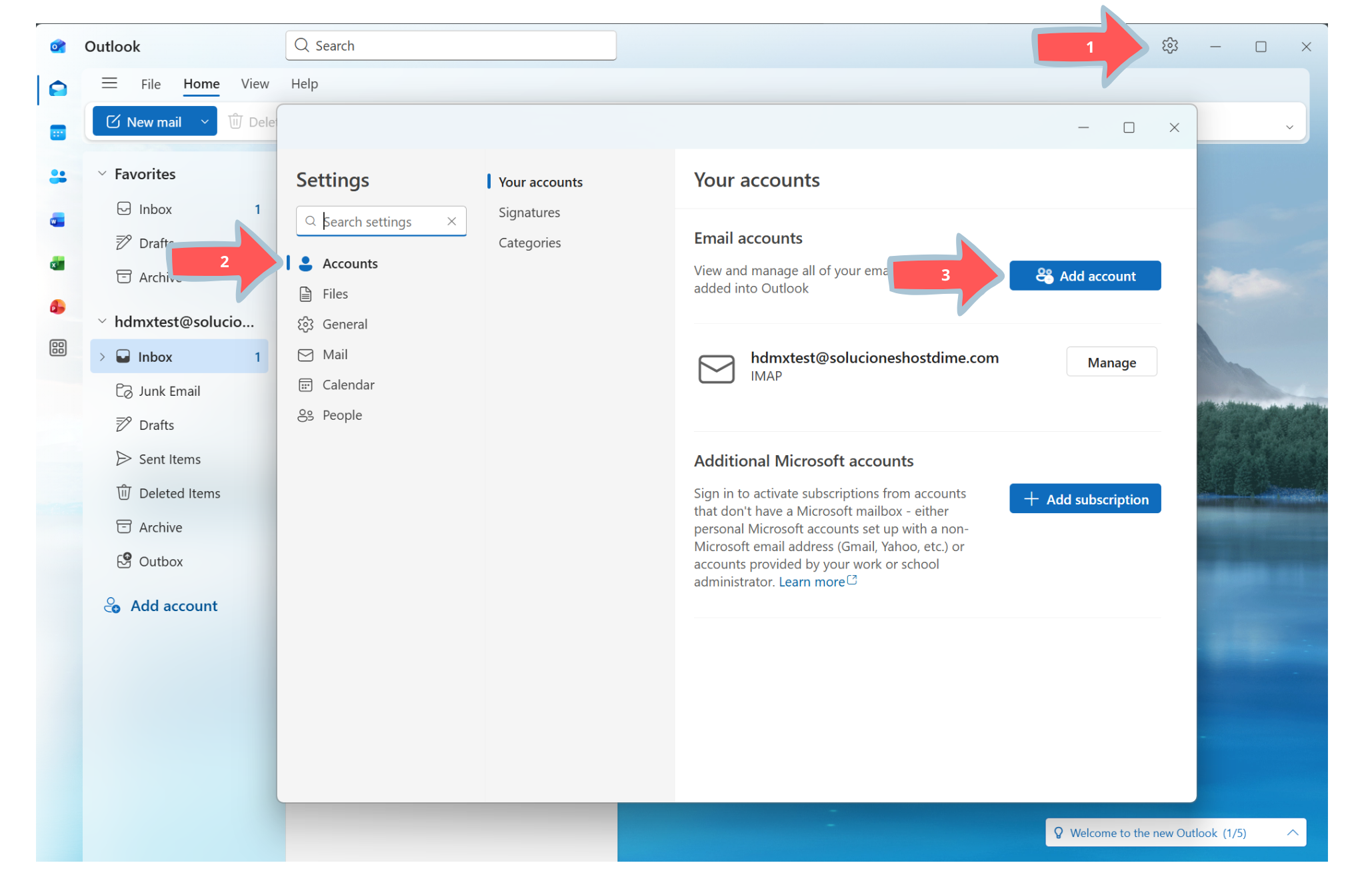
Task: Open Calendar from the left app bar
Action: click(x=58, y=132)
